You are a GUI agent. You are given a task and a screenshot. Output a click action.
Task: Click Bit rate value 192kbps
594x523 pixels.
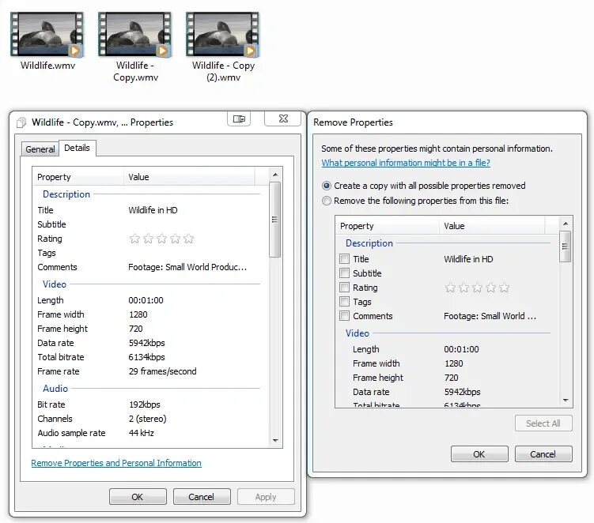(144, 404)
